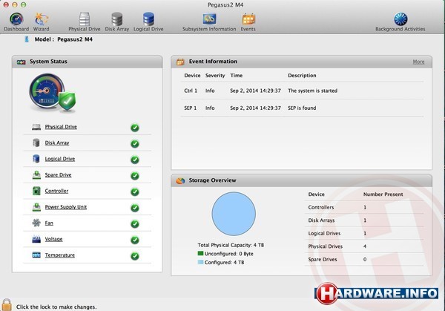The height and width of the screenshot is (311, 445).
Task: Click the Severity column header
Action: (215, 76)
